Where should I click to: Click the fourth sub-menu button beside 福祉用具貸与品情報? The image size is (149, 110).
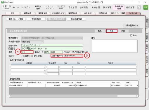point(76,19)
